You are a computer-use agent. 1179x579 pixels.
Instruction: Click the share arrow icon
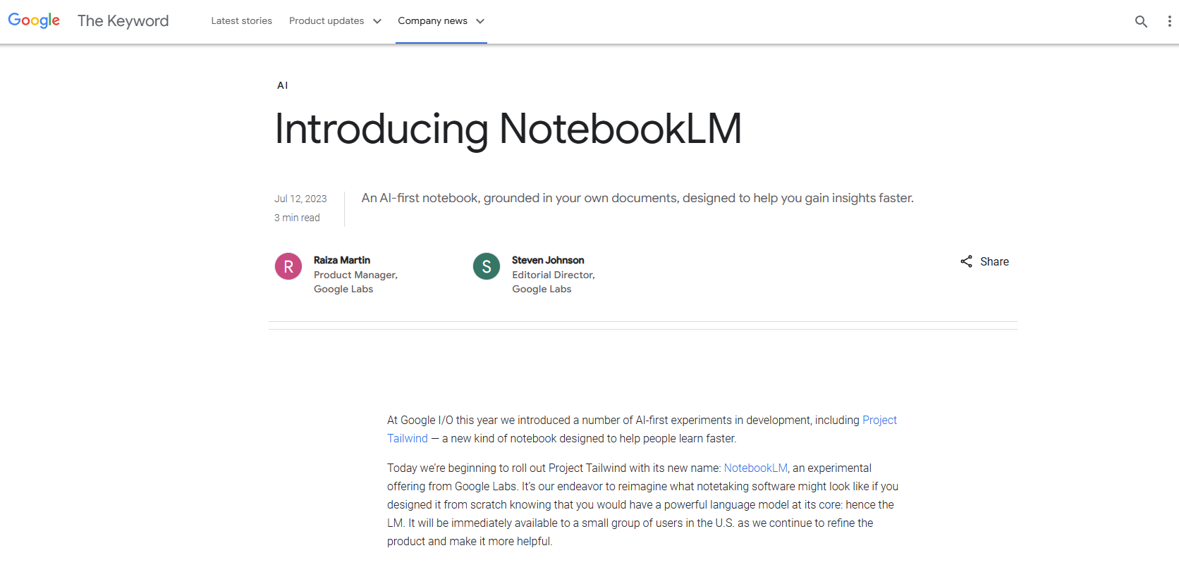point(966,261)
